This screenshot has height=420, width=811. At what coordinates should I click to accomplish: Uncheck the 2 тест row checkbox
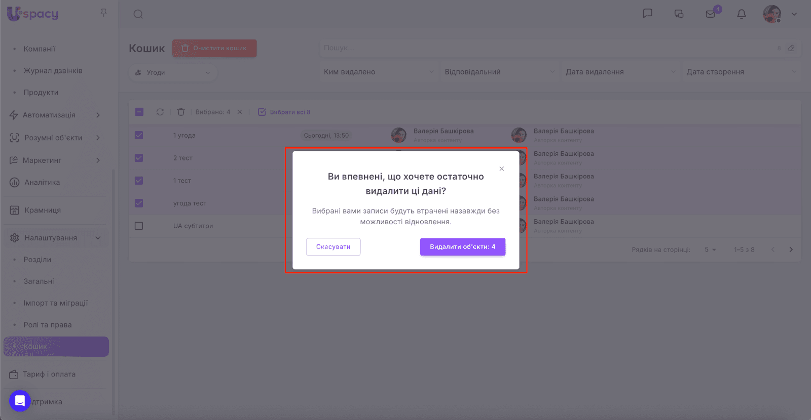click(139, 158)
